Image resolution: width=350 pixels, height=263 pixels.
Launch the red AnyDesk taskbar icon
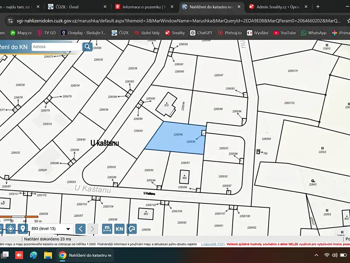[19, 255]
